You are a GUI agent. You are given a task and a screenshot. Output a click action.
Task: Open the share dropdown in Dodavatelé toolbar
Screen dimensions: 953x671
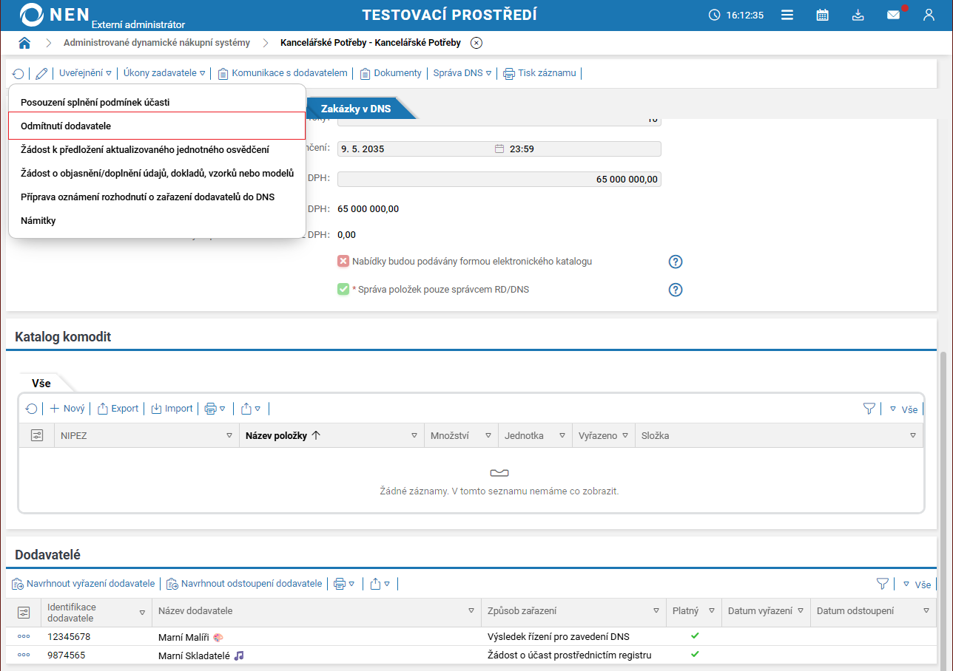380,584
